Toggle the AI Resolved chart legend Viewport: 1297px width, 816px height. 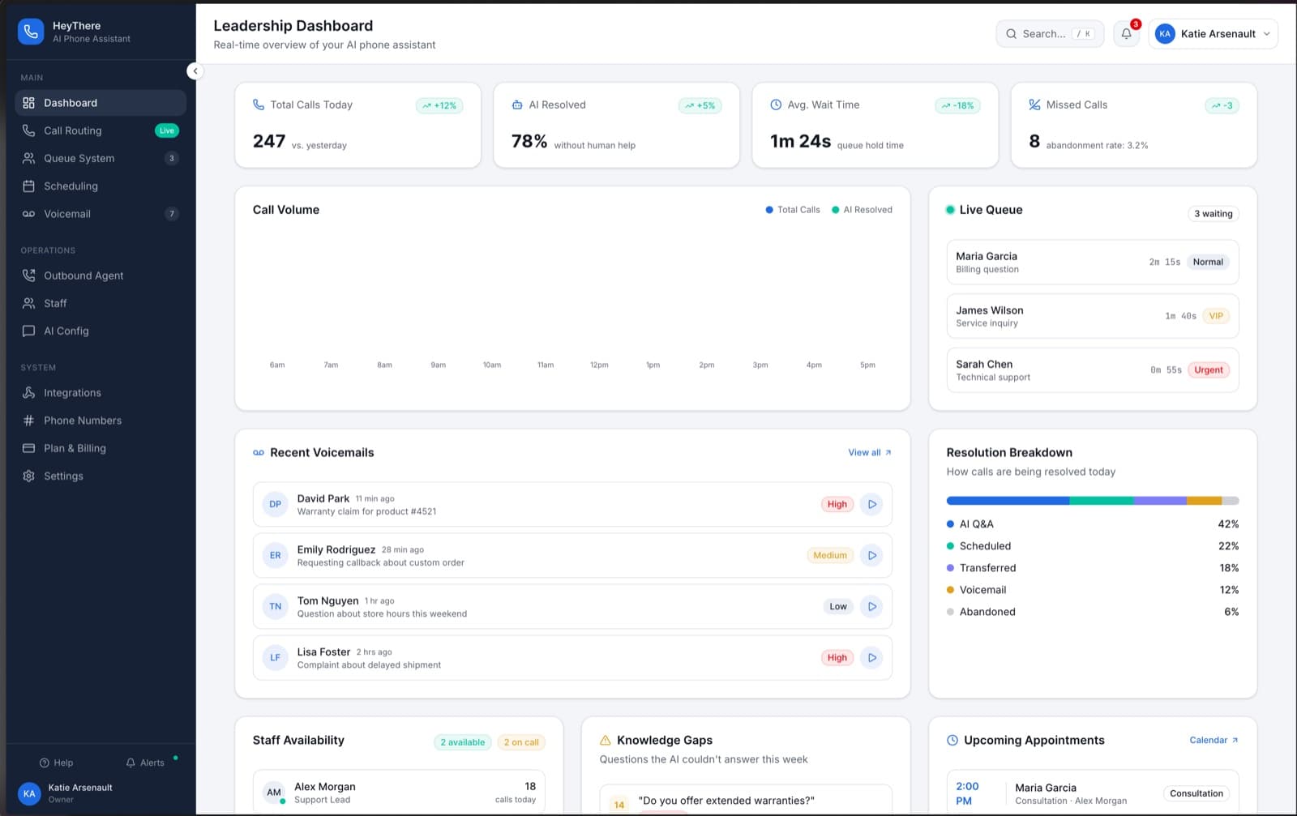point(862,209)
